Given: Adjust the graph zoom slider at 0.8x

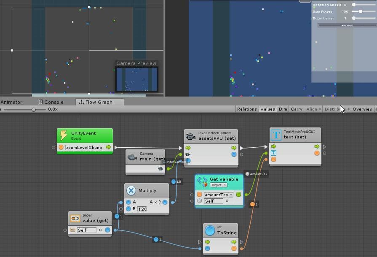Looking at the screenshot, I should pyautogui.click(x=34, y=110).
